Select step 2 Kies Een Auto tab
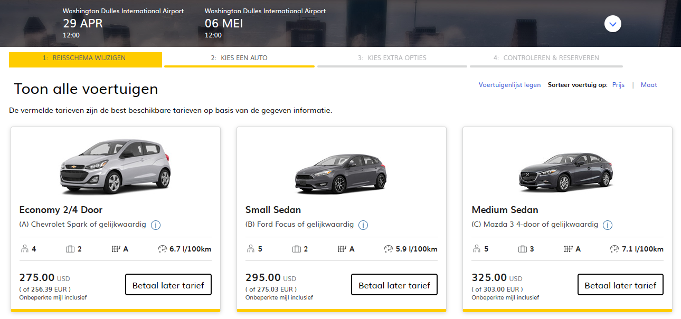The width and height of the screenshot is (681, 319). [239, 59]
